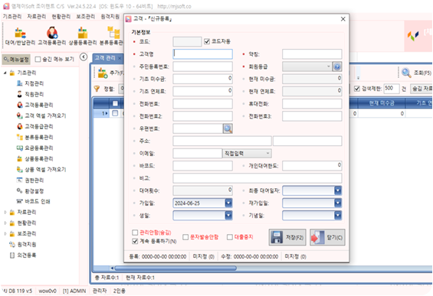Open the 자료관리 menu
The image size is (433, 296).
(37, 17)
